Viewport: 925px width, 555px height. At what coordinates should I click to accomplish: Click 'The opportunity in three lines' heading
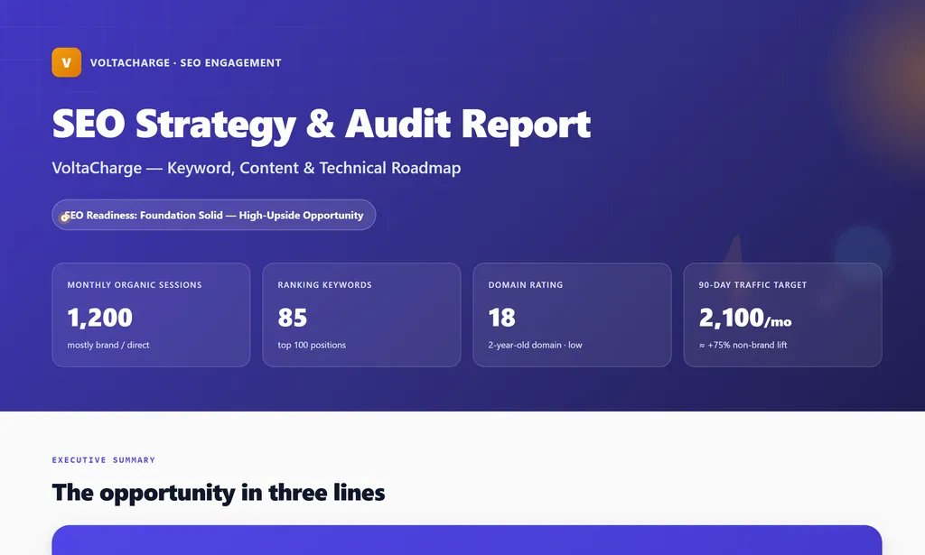pyautogui.click(x=219, y=493)
